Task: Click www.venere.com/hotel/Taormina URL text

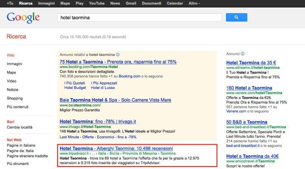Action: (254, 93)
